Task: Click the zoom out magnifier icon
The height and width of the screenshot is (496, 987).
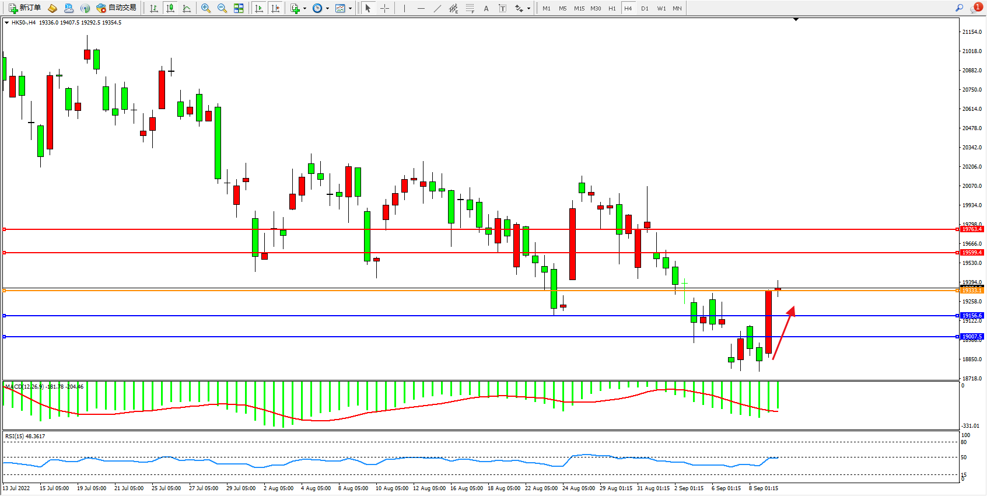Action: [222, 8]
